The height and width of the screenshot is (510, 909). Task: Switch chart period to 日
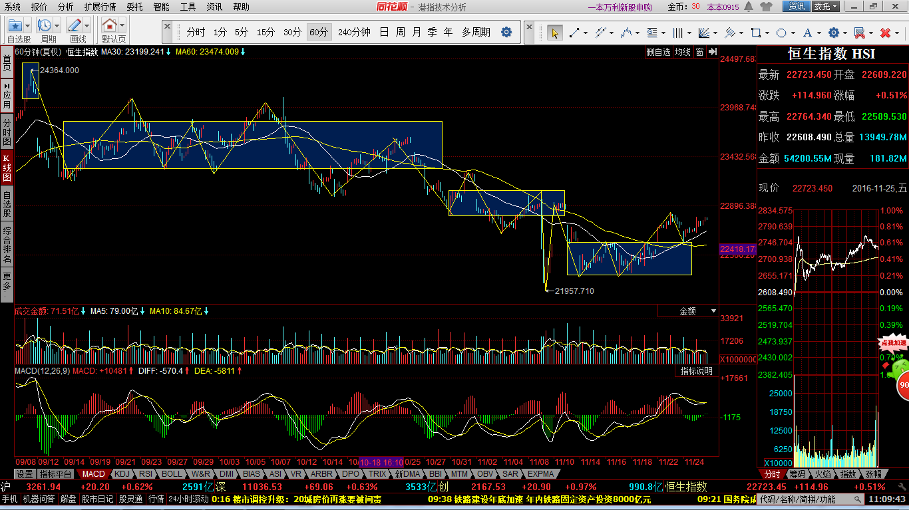(385, 33)
